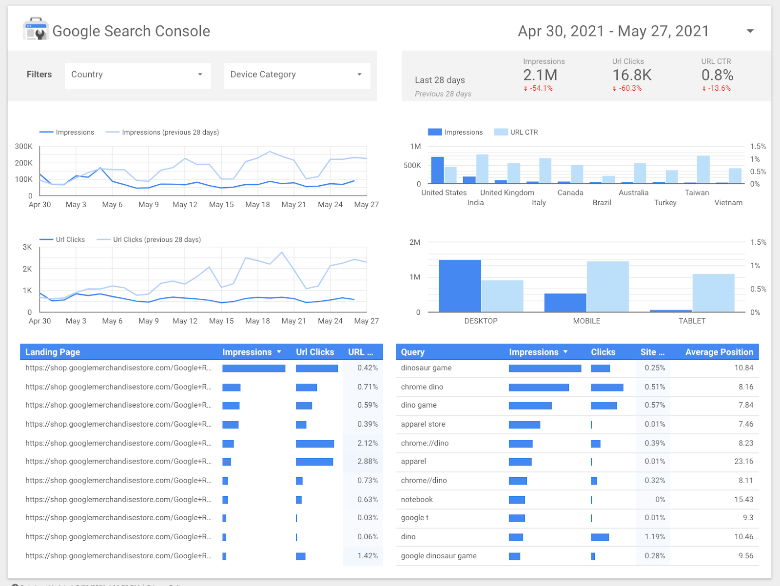The image size is (780, 586).
Task: Toggle Impressions (previous 28 days) legend entry
Action: click(162, 132)
